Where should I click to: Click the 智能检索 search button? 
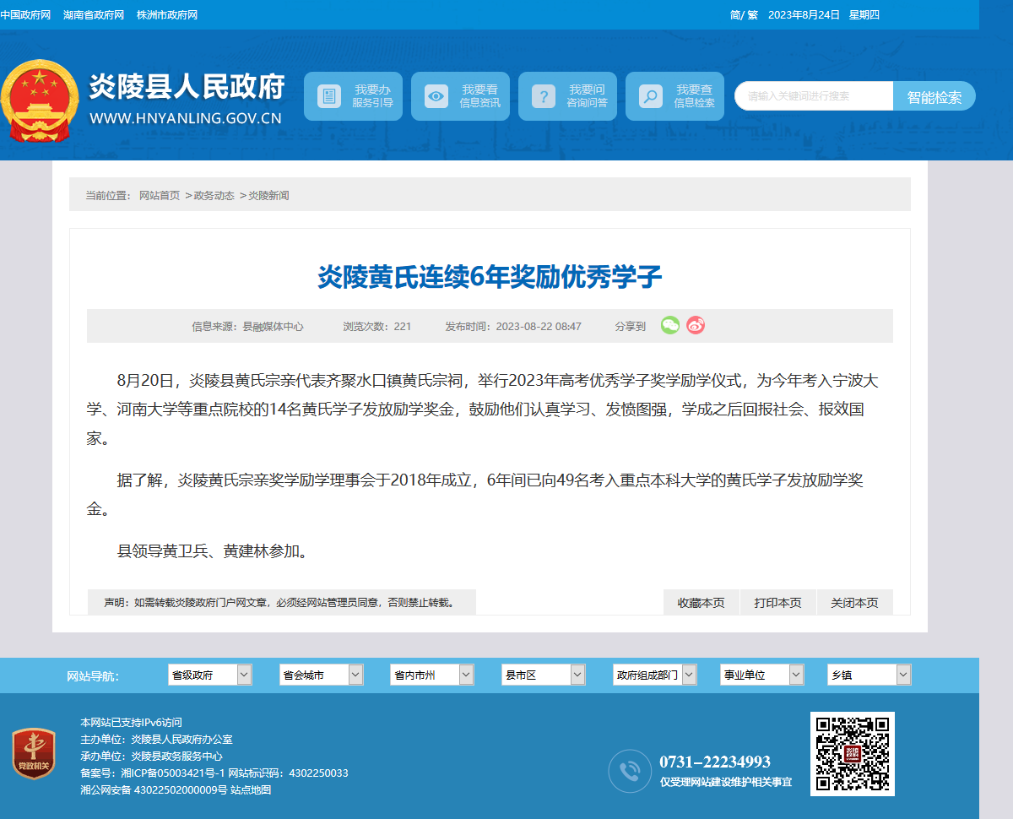tap(934, 96)
